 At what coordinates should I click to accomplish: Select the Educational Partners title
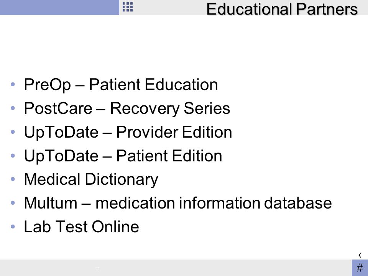tap(282, 9)
